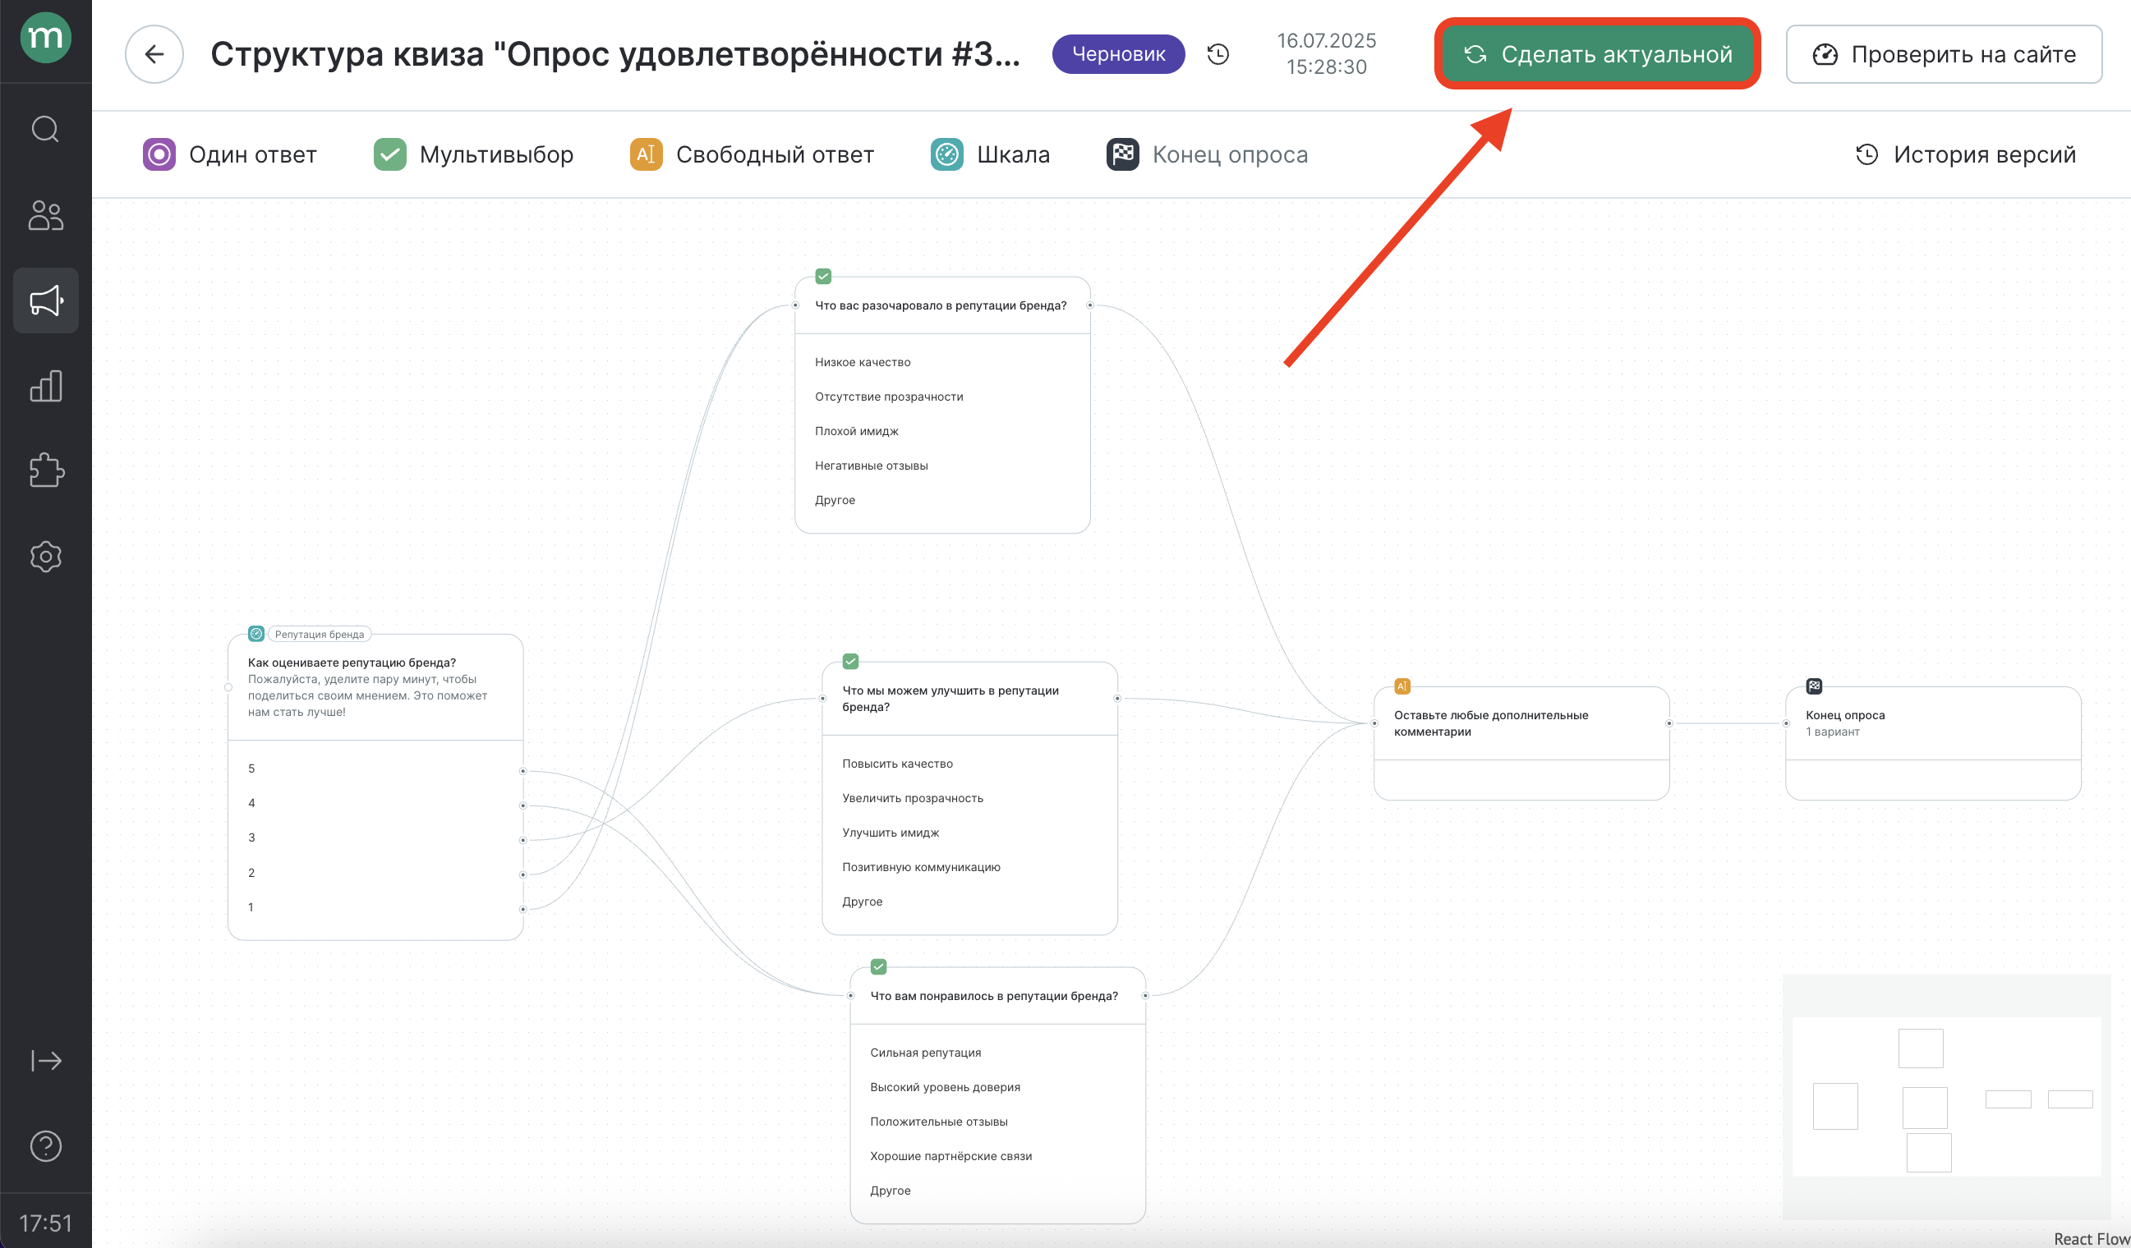Click the output handle of rating 4
The height and width of the screenshot is (1248, 2131).
(x=522, y=805)
